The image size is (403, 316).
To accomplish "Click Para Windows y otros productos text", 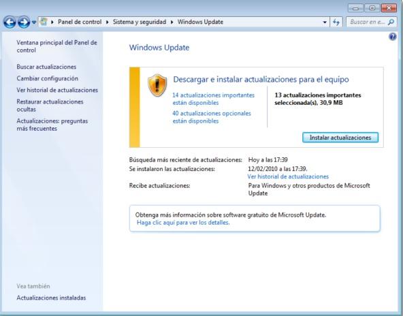I will (x=309, y=189).
